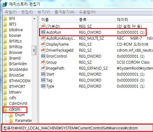The height and width of the screenshot is (132, 153).
Task: Select the Browser key
Action: [x=16, y=53]
